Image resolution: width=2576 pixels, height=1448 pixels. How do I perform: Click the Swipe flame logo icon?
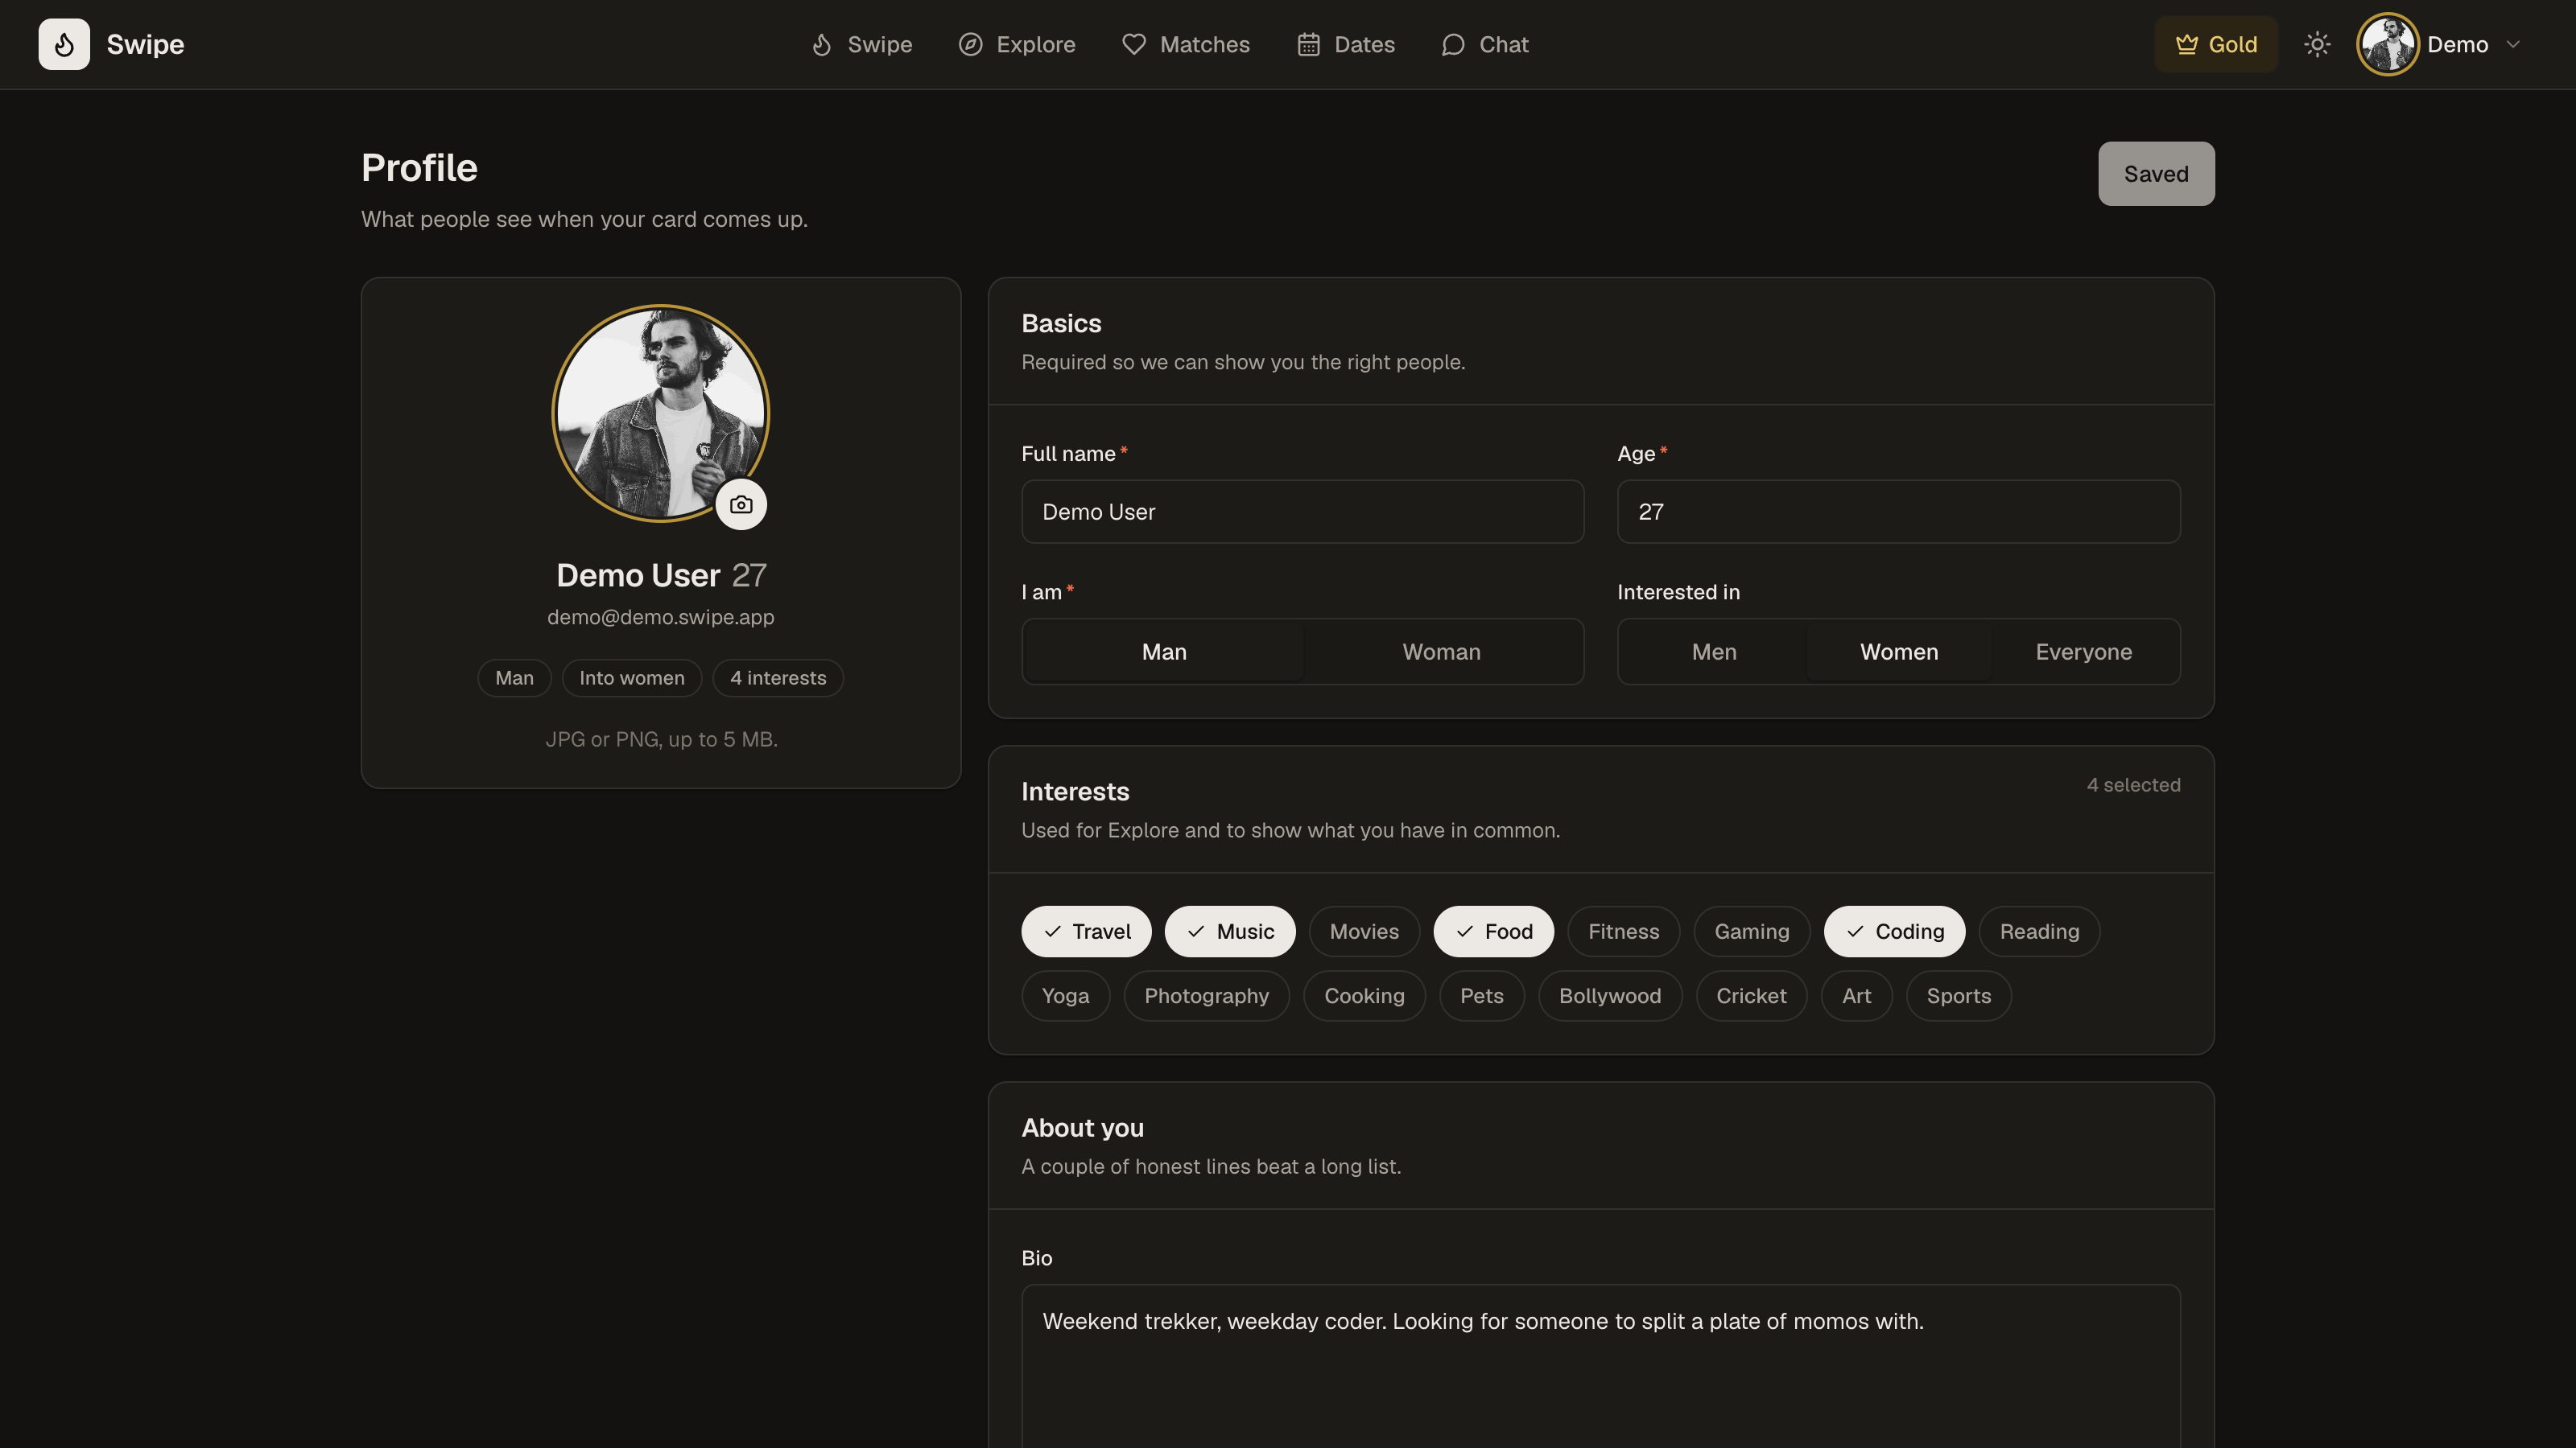[x=64, y=44]
